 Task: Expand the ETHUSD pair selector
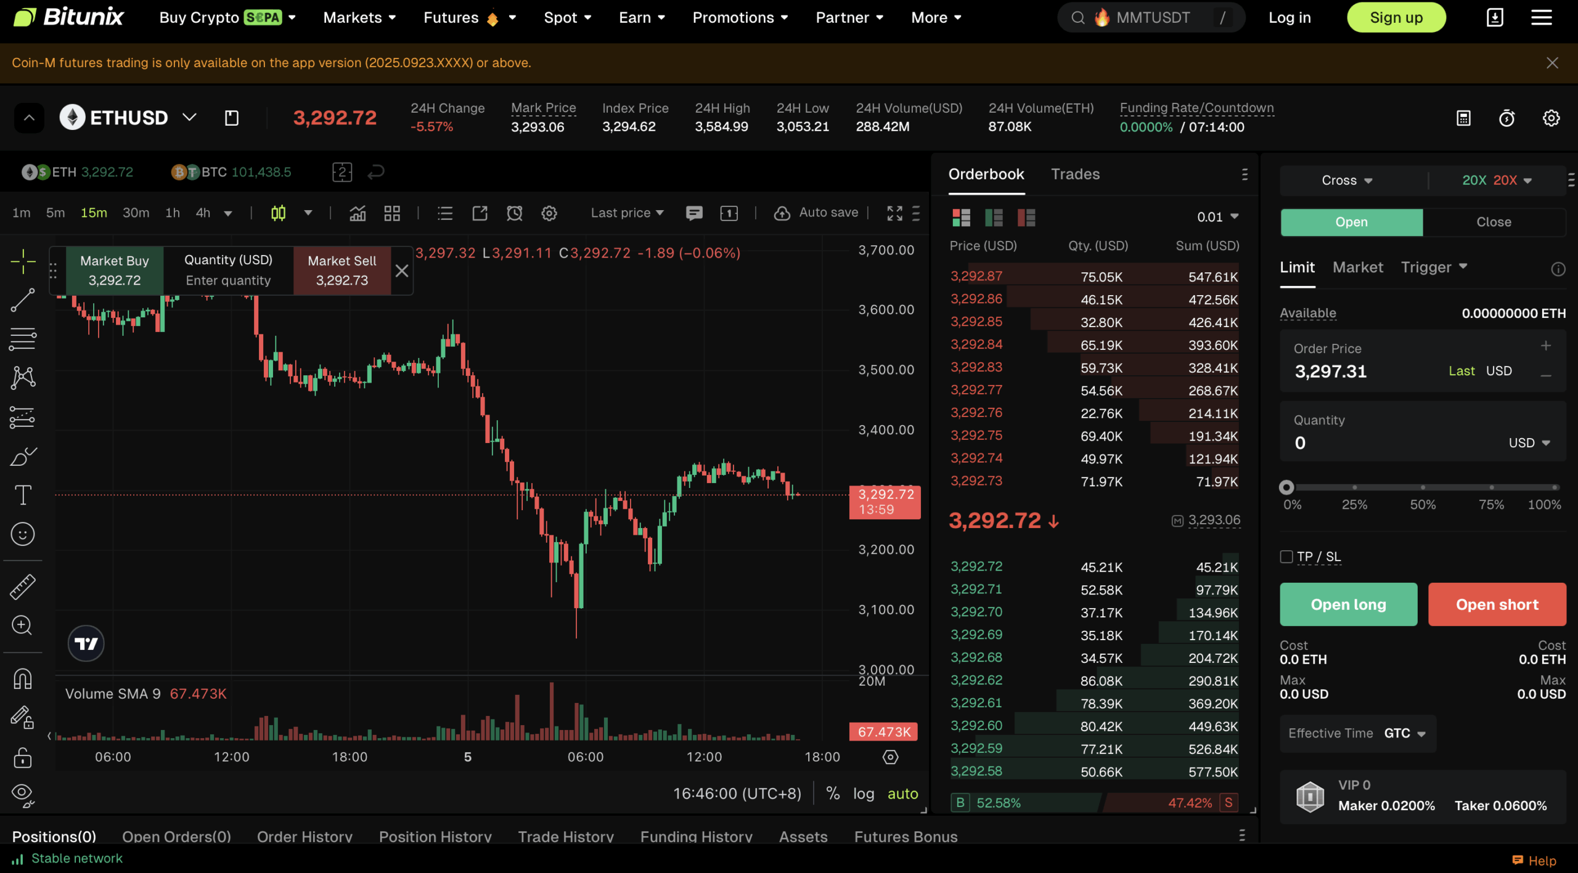coord(189,117)
